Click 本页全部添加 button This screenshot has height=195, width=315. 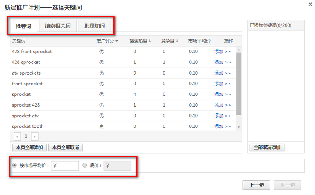click(29, 147)
